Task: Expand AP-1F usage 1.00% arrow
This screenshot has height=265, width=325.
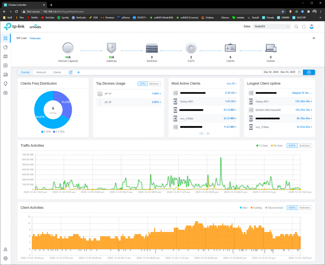Action: click(x=156, y=94)
